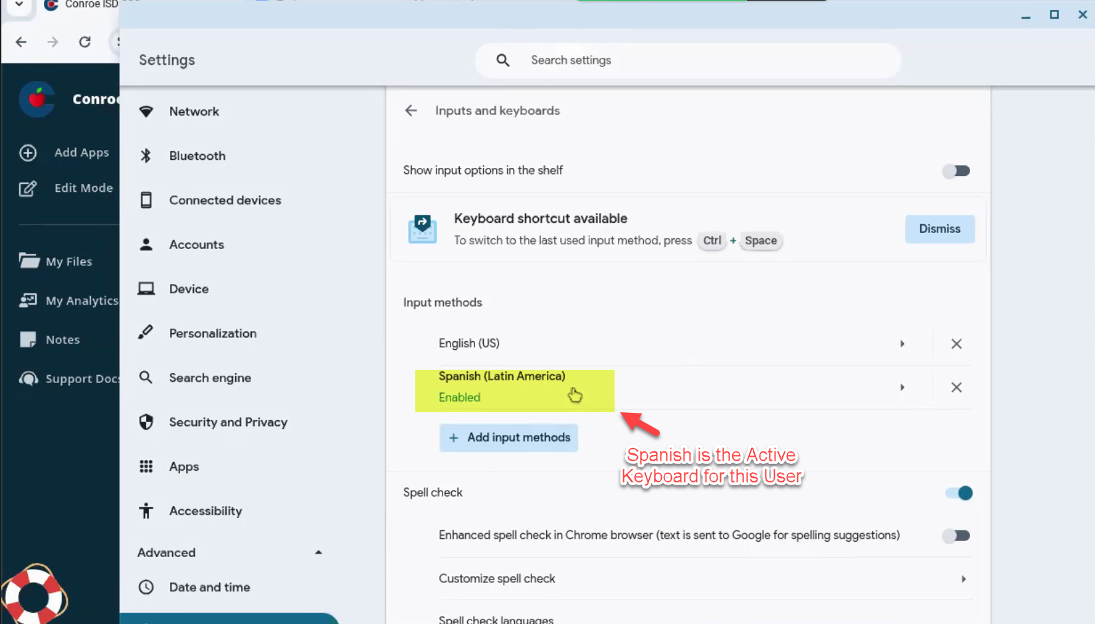1095x624 pixels.
Task: Open Customize spell check submenu
Action: point(963,579)
